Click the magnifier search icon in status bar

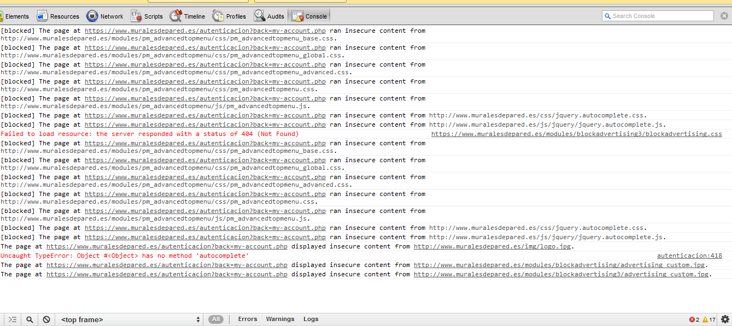(30, 319)
